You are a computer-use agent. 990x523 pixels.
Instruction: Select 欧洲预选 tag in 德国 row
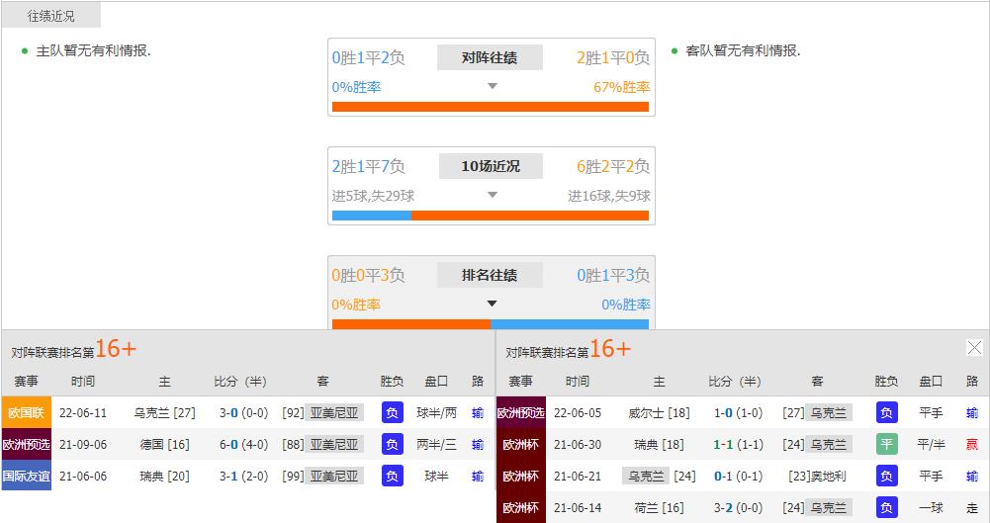pyautogui.click(x=27, y=444)
